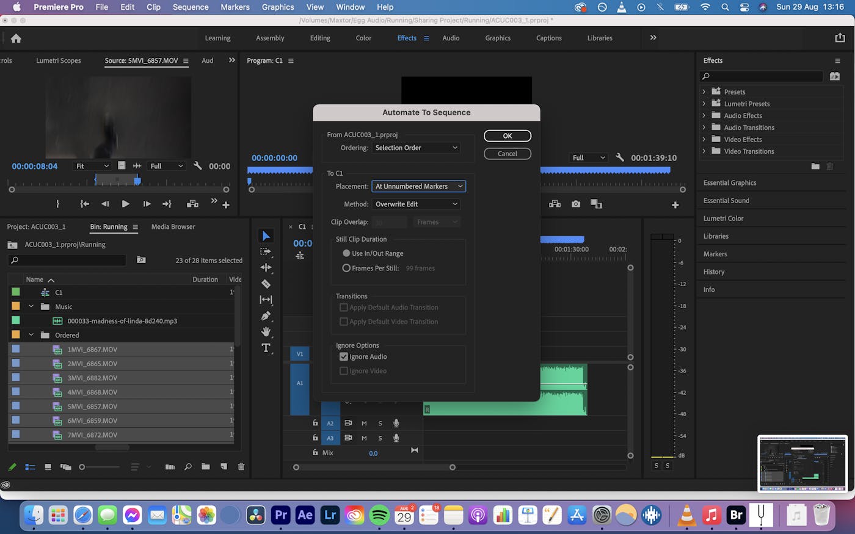Click the Find magnifier in Project panel
The height and width of the screenshot is (534, 855).
[188, 467]
